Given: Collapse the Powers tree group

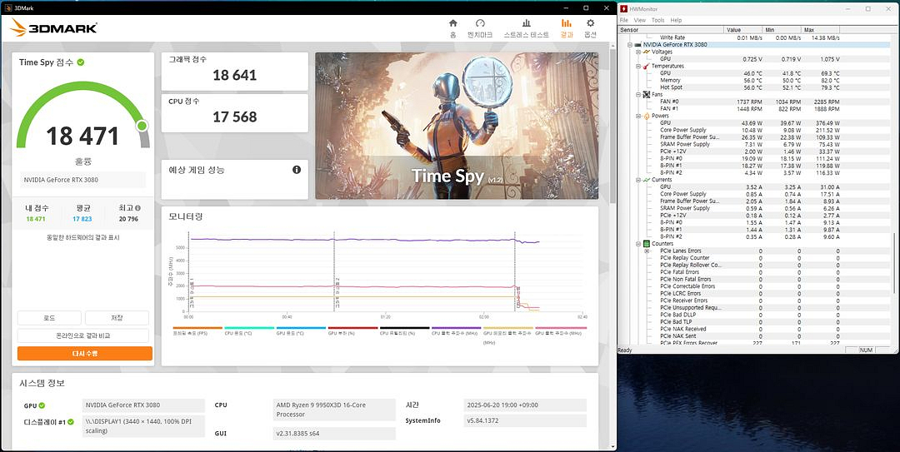Looking at the screenshot, I should pos(638,116).
